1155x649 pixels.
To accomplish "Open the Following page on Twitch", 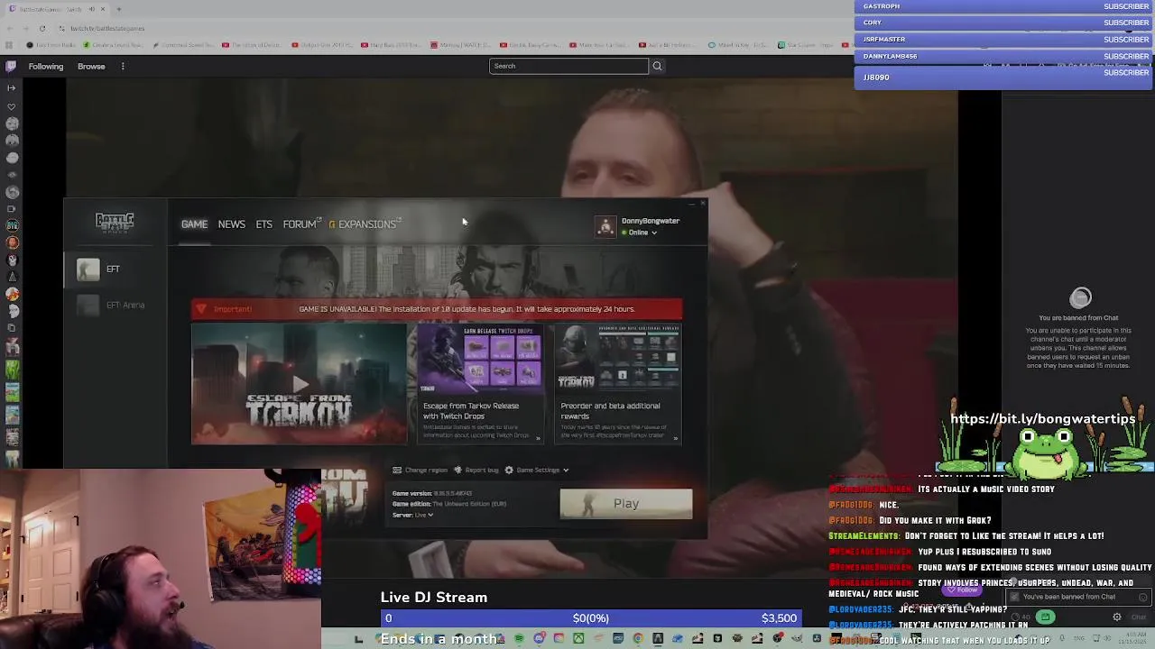I will point(46,66).
